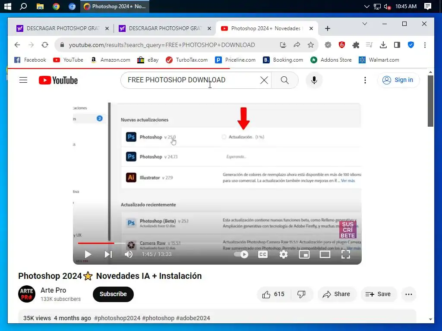This screenshot has height=331, width=442.
Task: Play the video
Action: coord(88,254)
